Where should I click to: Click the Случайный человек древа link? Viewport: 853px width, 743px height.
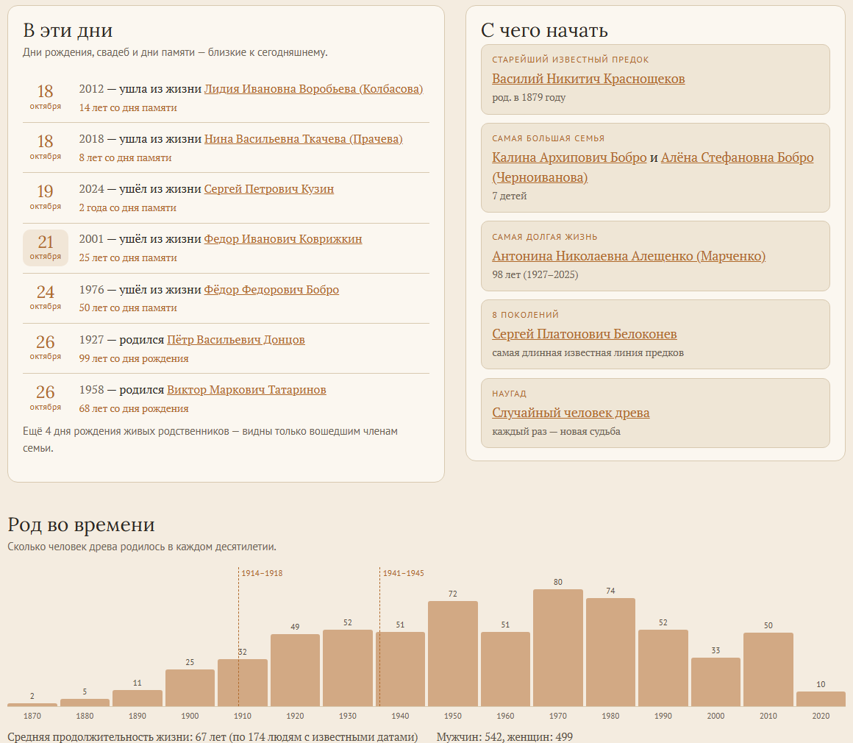coord(571,413)
